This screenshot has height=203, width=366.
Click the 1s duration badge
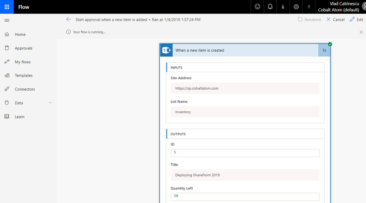coord(324,50)
